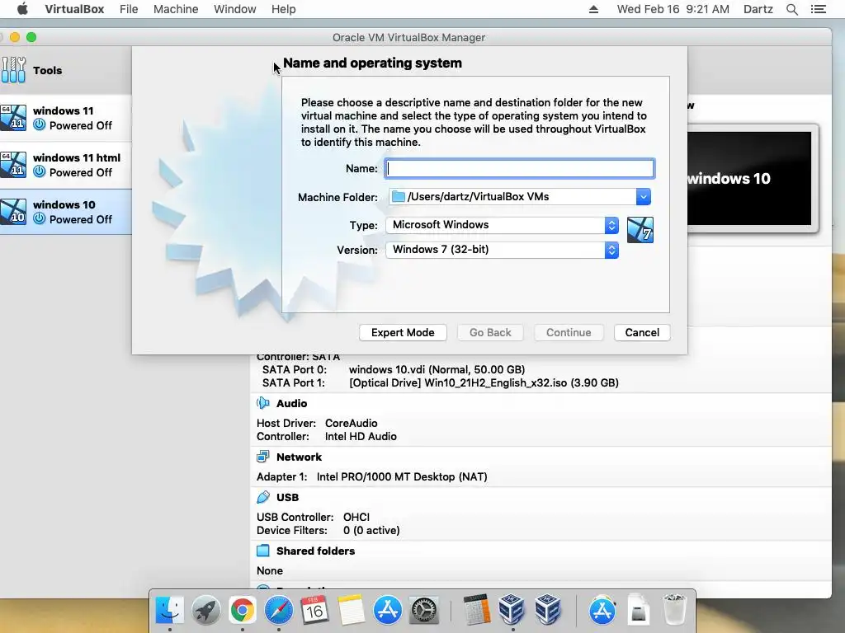Click Intel PRO/1000 MT Desktop (NAT) adapter text
The height and width of the screenshot is (633, 845).
pos(402,476)
